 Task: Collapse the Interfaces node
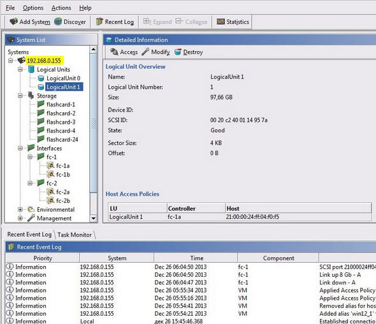[20, 148]
